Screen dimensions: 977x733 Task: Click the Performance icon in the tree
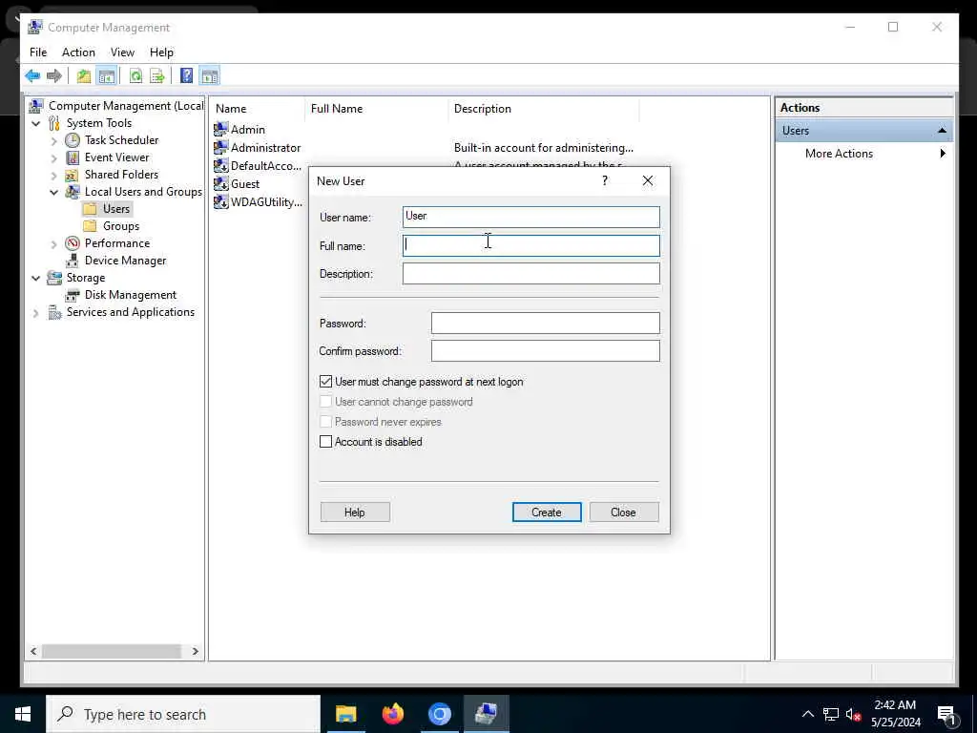pyautogui.click(x=73, y=243)
